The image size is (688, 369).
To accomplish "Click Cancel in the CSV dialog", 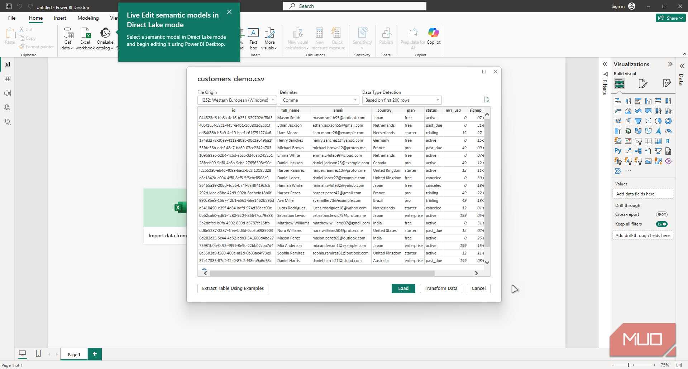I will point(478,288).
